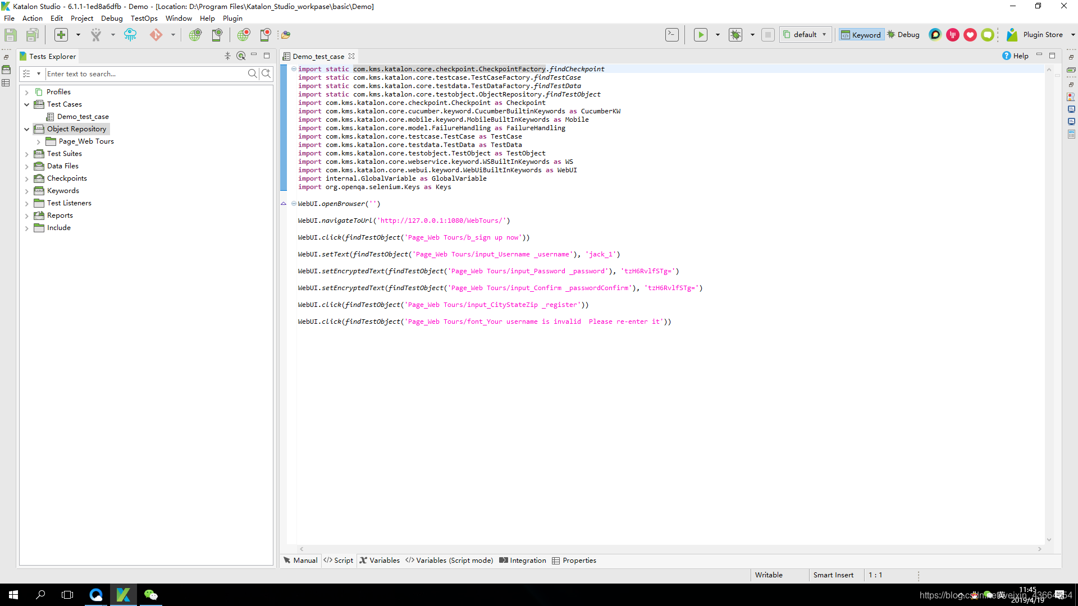
Task: Open the Spy Mobile device icon
Action: point(217,35)
